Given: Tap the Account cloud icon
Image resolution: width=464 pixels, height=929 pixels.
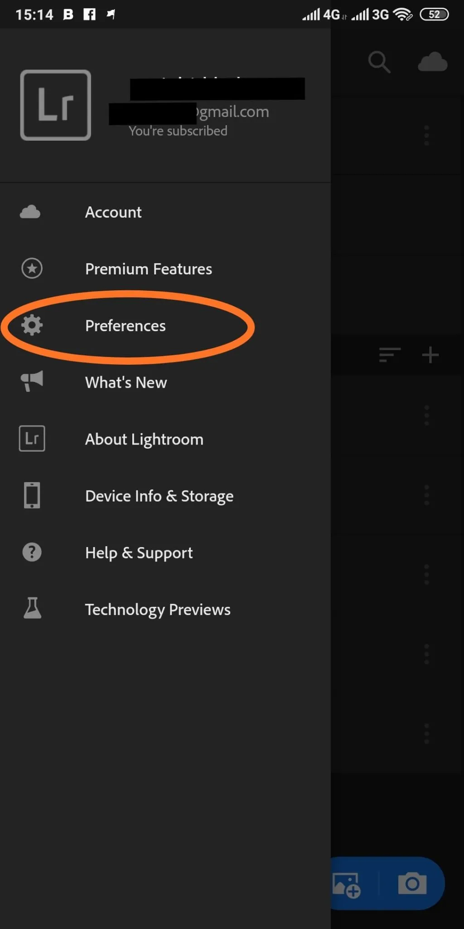Looking at the screenshot, I should [x=30, y=211].
